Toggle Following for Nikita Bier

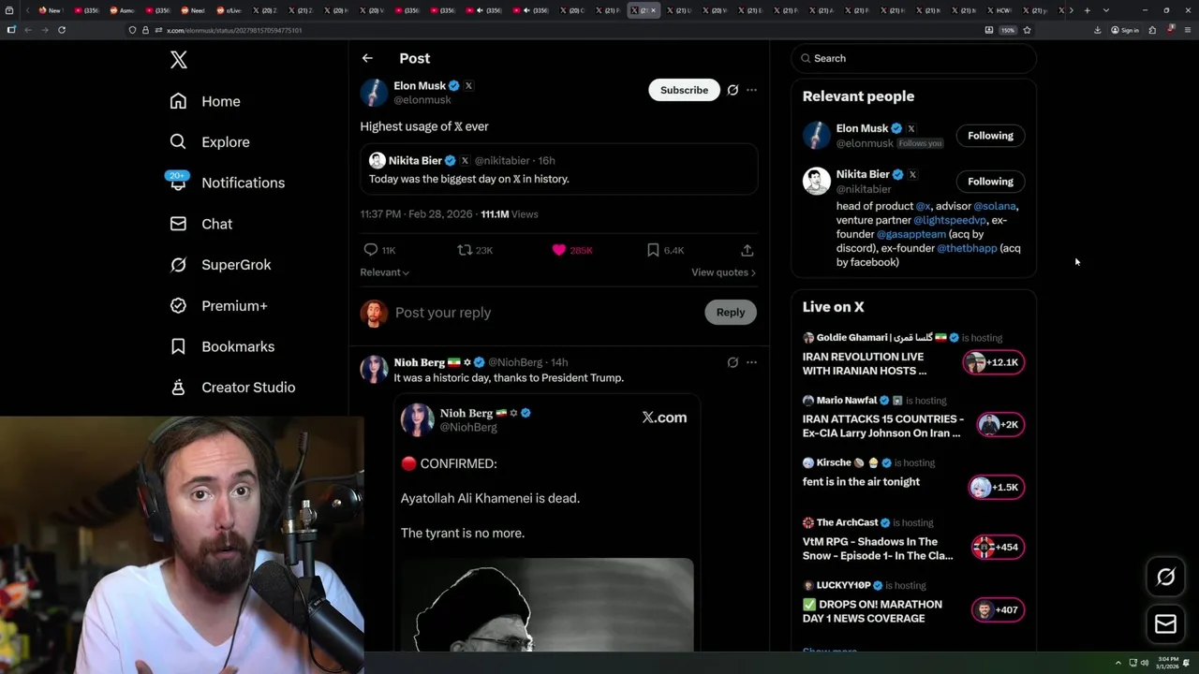coord(990,182)
